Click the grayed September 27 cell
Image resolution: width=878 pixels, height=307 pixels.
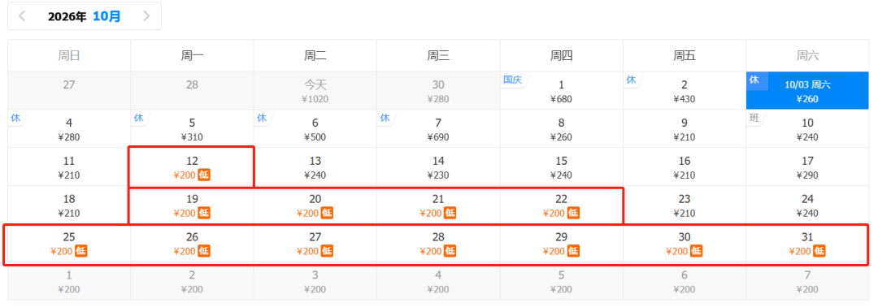[69, 91]
